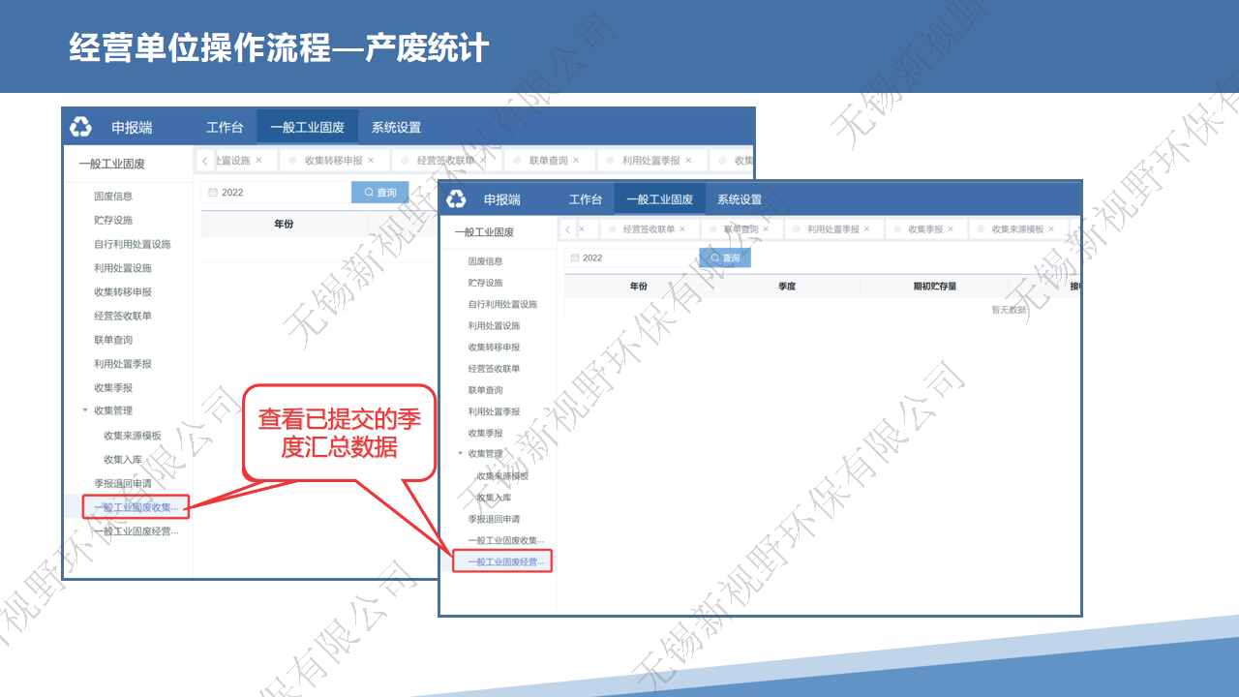Select 季报退回申请 in the front window sidebar

pyautogui.click(x=495, y=520)
